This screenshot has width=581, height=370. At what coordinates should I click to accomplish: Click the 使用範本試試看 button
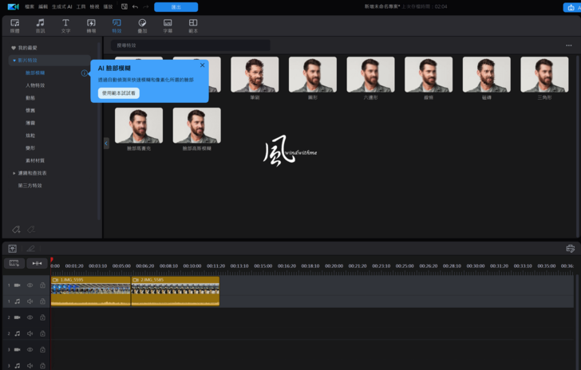click(x=119, y=93)
